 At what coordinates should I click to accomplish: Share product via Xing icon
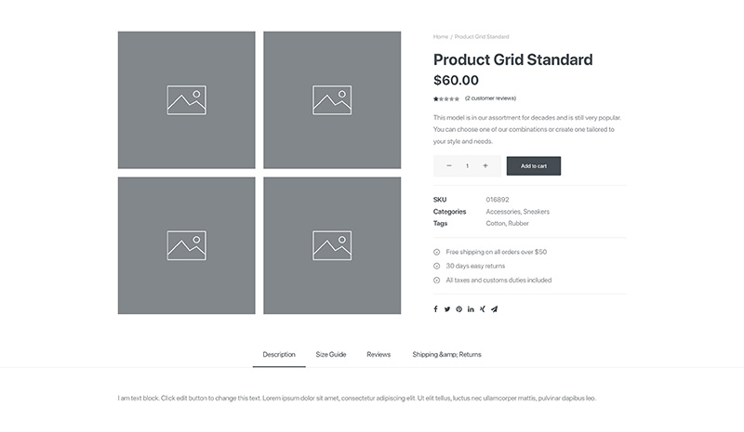[482, 309]
